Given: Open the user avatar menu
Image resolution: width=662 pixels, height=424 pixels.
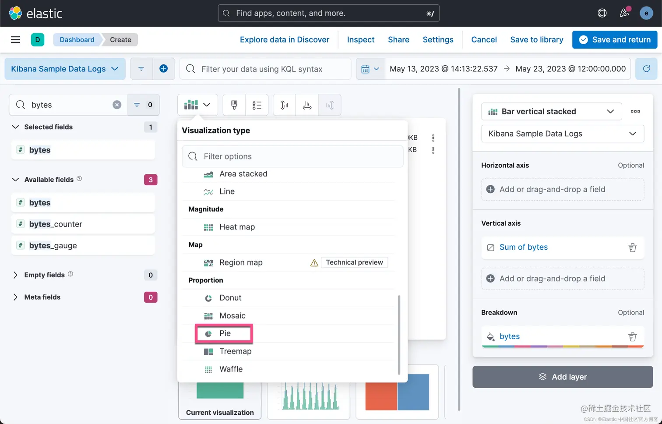Looking at the screenshot, I should pyautogui.click(x=646, y=13).
